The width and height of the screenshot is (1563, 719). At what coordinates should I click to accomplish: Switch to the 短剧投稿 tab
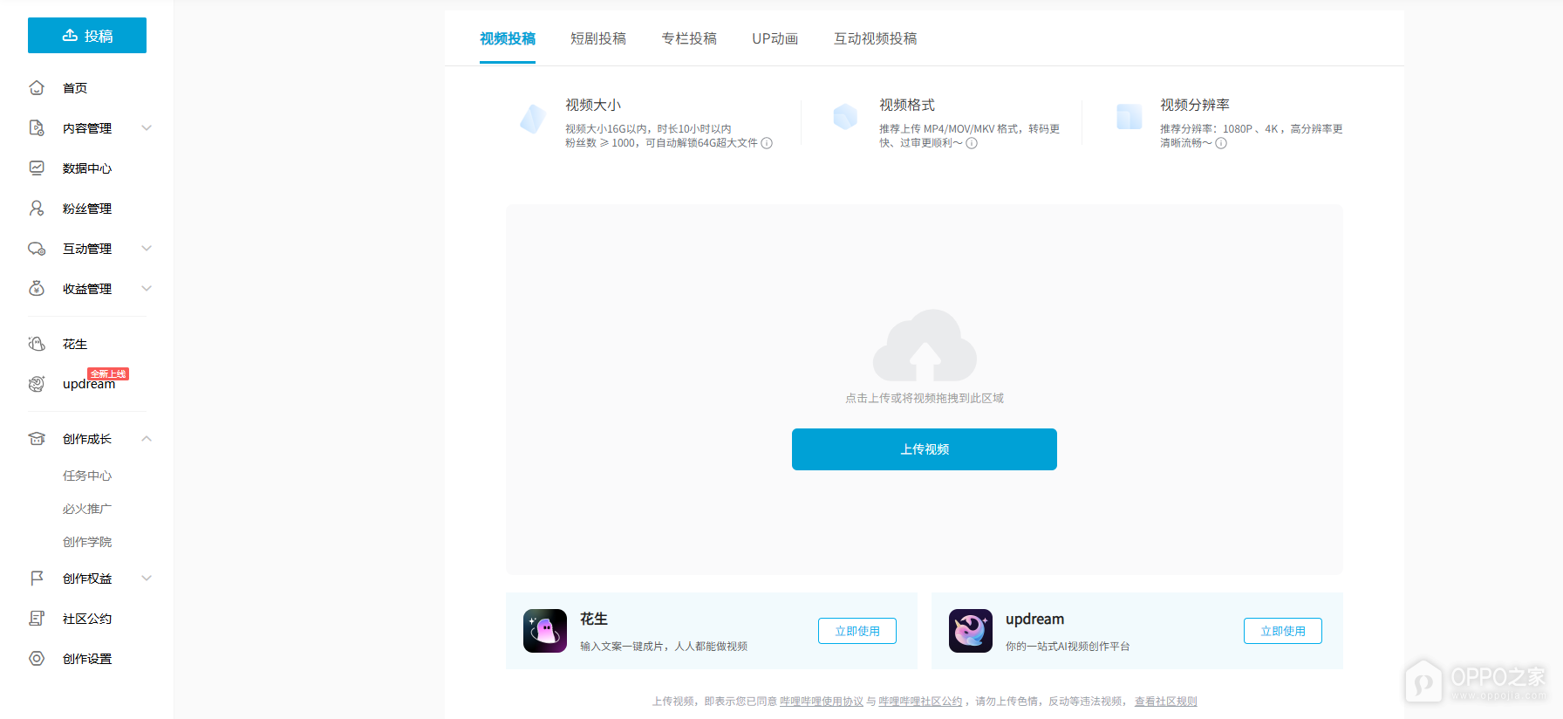tap(598, 38)
